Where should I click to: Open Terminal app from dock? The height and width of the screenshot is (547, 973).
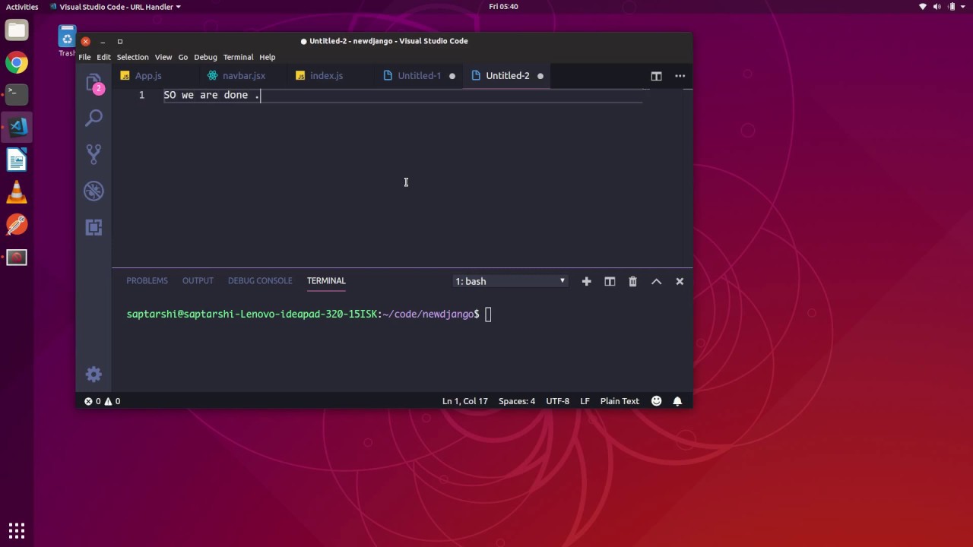17,94
